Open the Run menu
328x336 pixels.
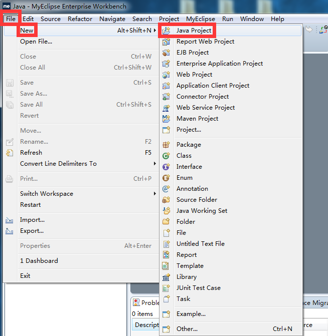(228, 19)
